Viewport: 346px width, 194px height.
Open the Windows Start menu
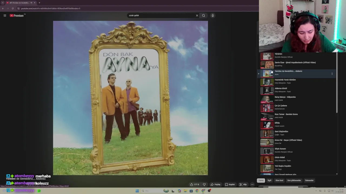137,191
